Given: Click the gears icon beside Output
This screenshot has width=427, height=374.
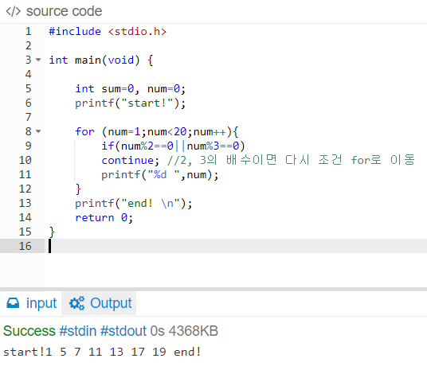Looking at the screenshot, I should (76, 303).
